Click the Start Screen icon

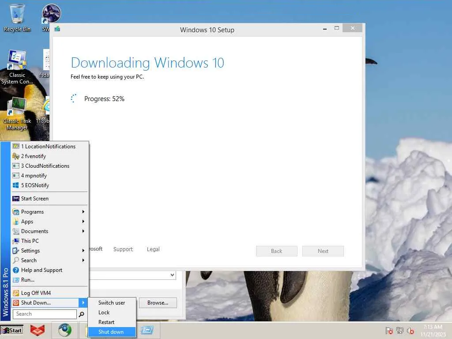(x=16, y=199)
